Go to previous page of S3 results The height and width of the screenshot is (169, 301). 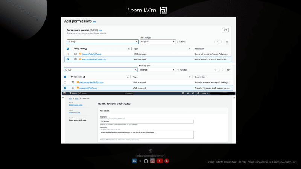click(215, 70)
